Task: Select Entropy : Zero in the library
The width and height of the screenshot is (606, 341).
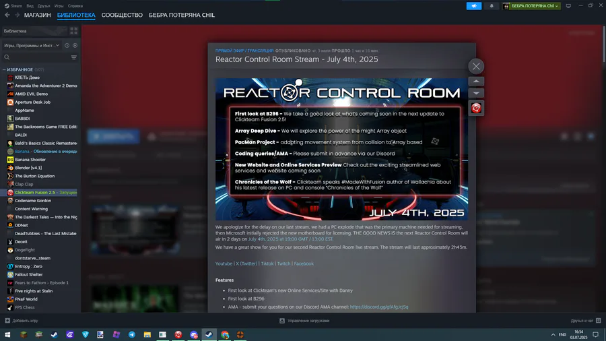Action: pyautogui.click(x=28, y=266)
